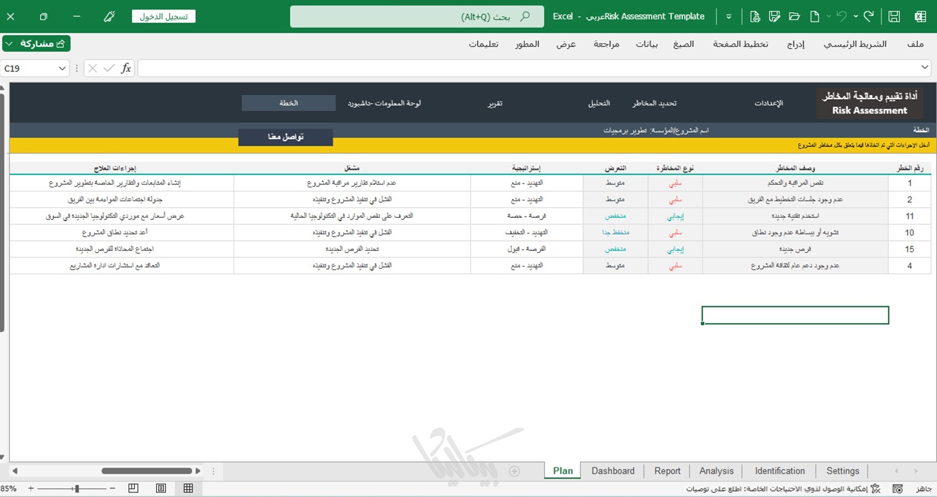Click the تواصل معنا contact button
The height and width of the screenshot is (497, 937).
tap(285, 137)
